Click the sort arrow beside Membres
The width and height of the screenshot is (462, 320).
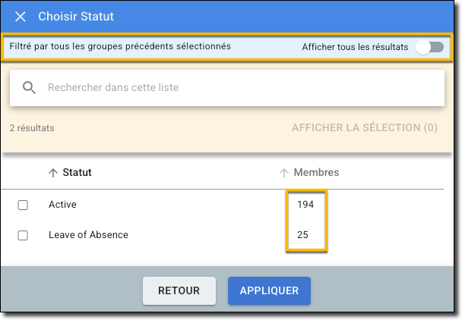click(x=284, y=173)
